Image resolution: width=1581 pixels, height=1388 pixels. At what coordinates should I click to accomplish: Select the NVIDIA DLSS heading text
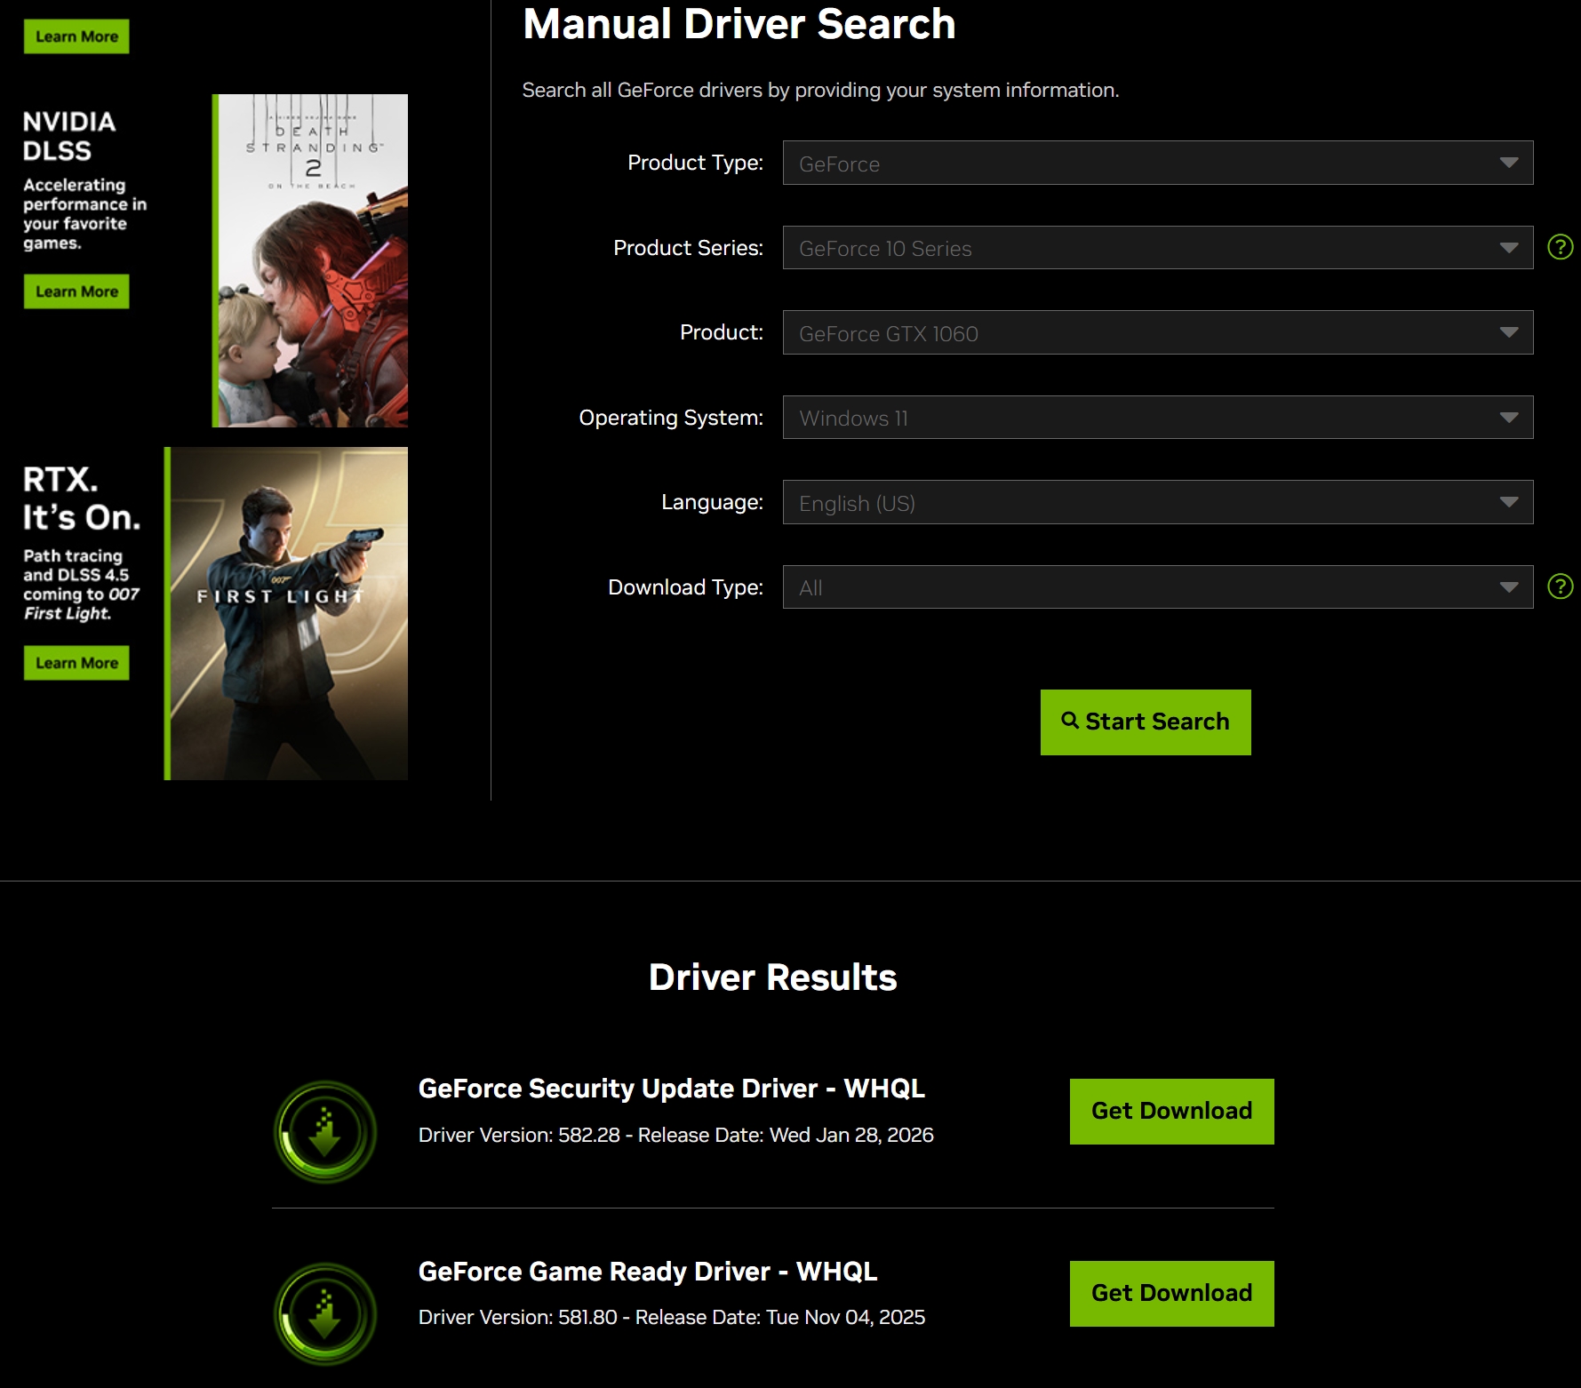[69, 136]
